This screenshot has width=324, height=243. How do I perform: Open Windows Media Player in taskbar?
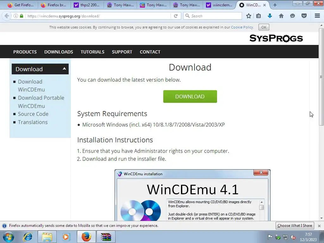pyautogui.click(x=66, y=237)
